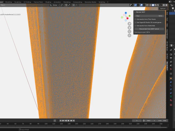Open the overlays options dropdown arrow
The width and height of the screenshot is (175, 131).
(144, 5)
